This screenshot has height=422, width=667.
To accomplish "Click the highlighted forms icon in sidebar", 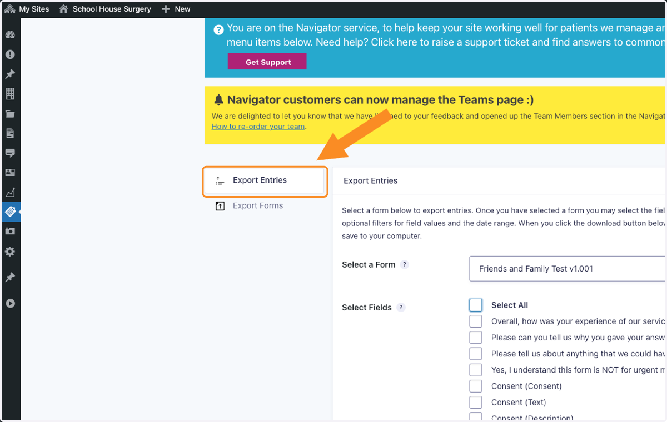I will tap(10, 212).
